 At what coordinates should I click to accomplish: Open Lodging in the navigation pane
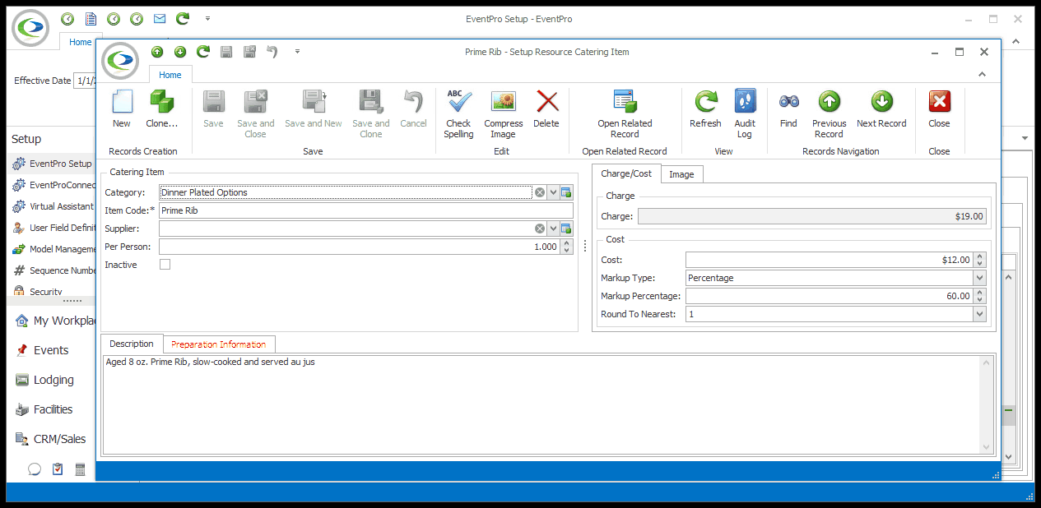[x=53, y=380]
